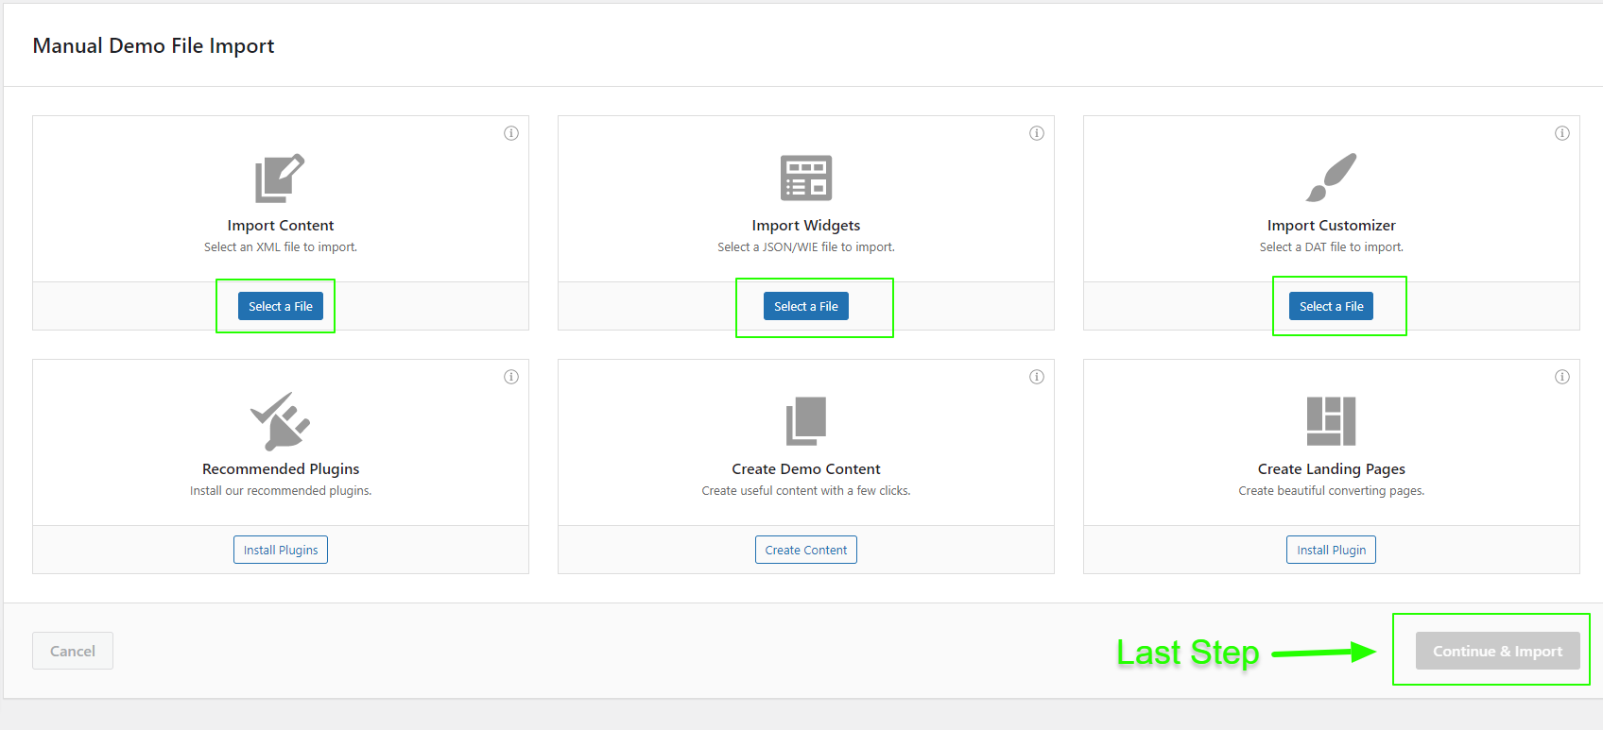Show info for Create Demo Content card
Image resolution: width=1603 pixels, height=730 pixels.
point(1037,377)
